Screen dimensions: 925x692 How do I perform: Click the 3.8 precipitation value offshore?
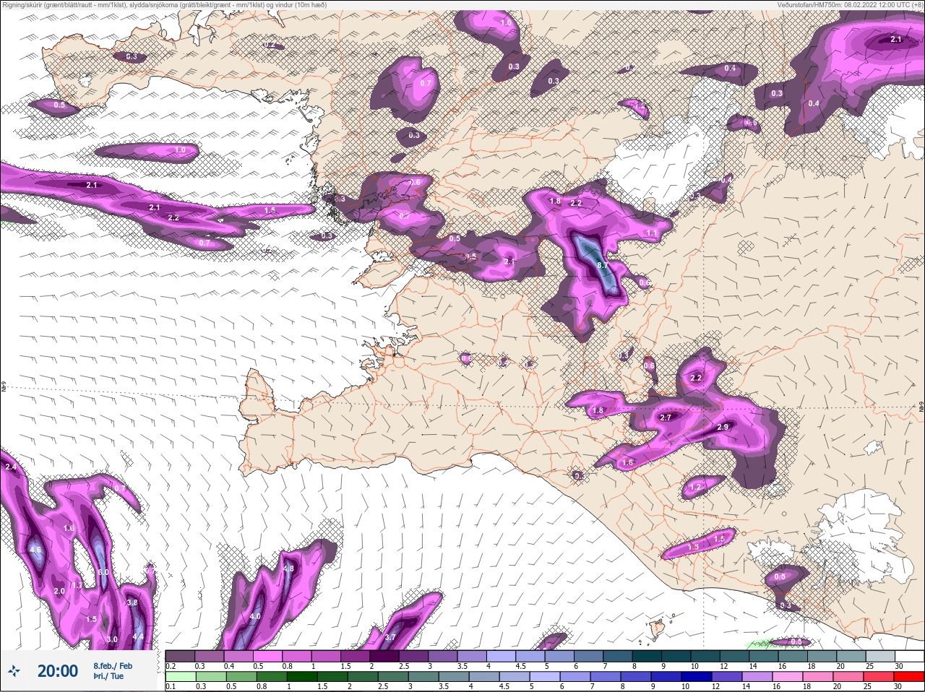click(132, 602)
